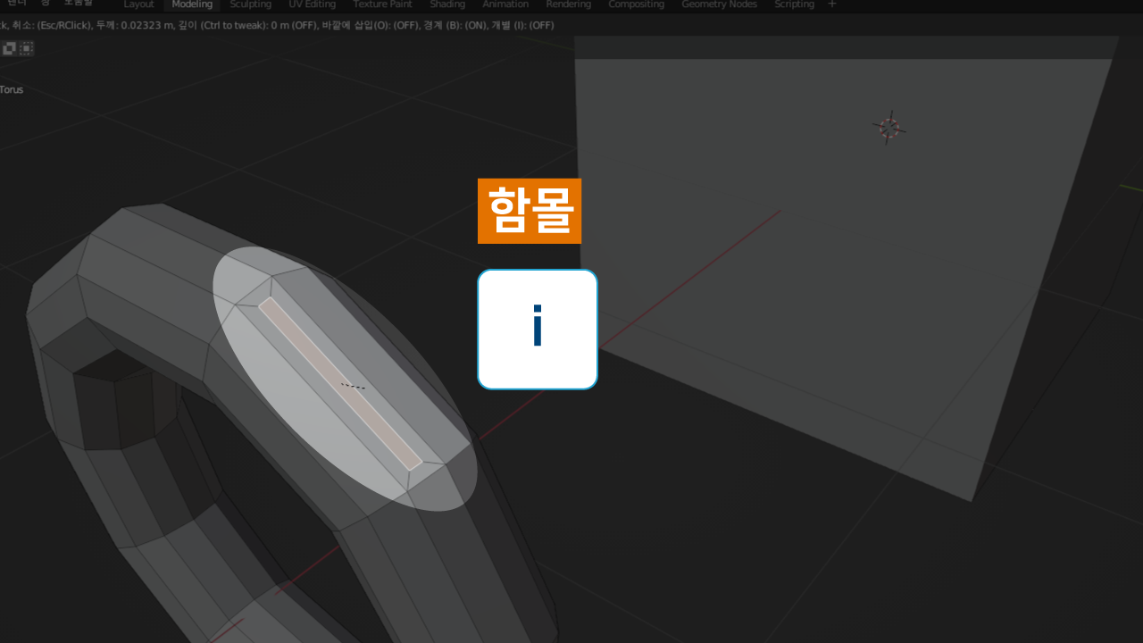Switch to the Animation workspace
This screenshot has width=1143, height=643.
[505, 4]
